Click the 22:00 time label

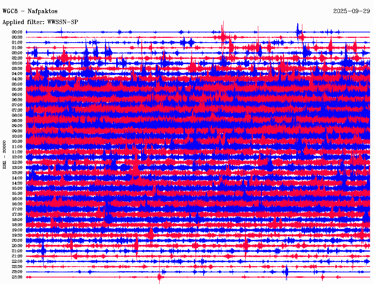click(17, 261)
